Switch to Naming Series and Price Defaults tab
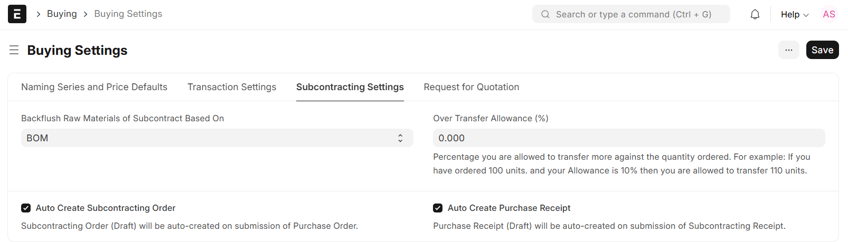Screen dimensions: 848x242 [x=94, y=87]
